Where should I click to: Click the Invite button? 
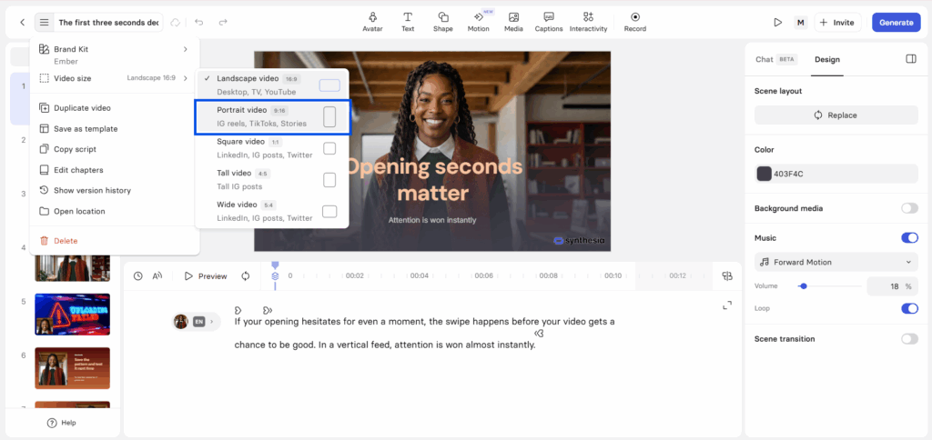[837, 23]
